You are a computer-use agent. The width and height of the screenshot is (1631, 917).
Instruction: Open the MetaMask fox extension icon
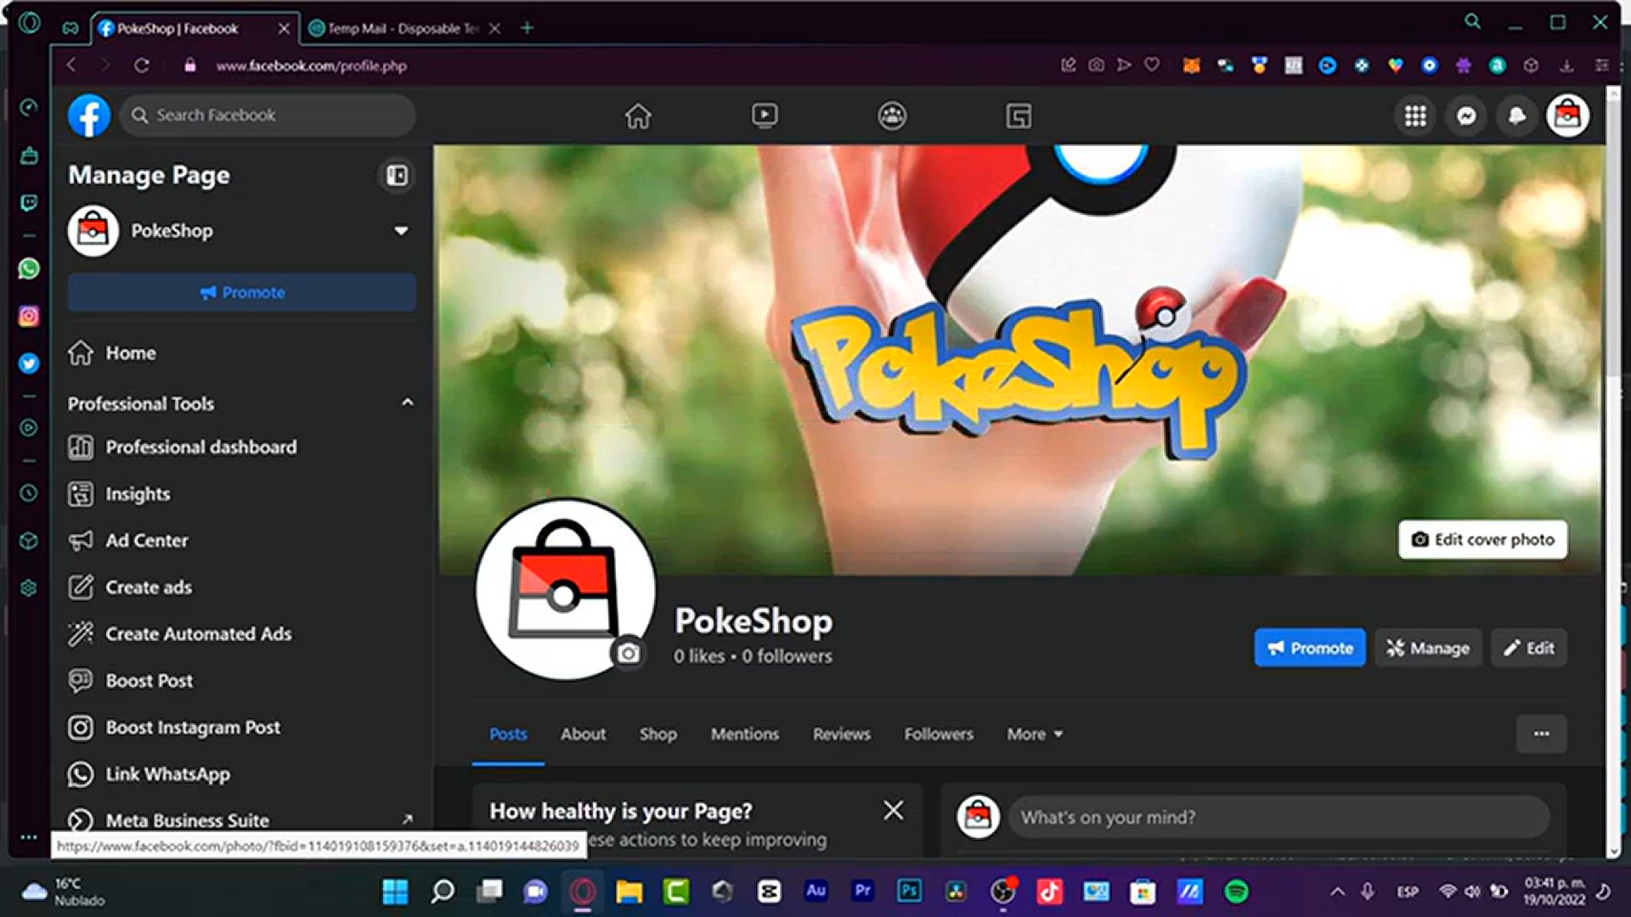pos(1191,65)
